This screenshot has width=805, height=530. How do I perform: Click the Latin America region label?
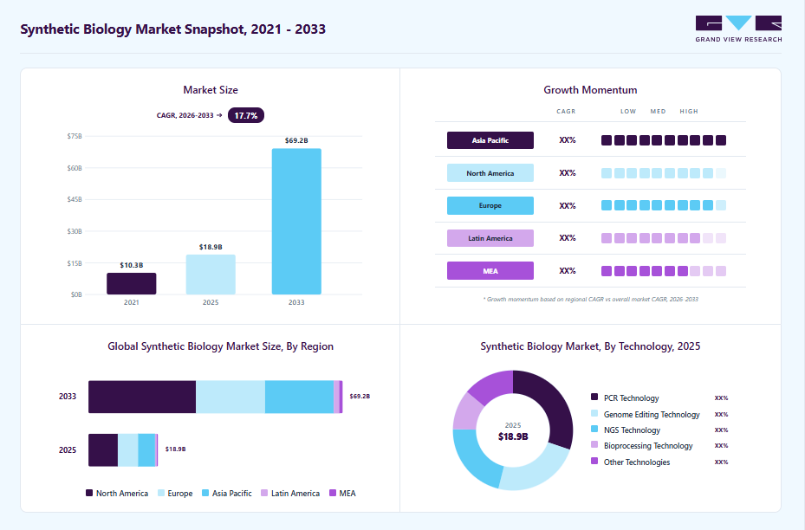click(x=490, y=238)
